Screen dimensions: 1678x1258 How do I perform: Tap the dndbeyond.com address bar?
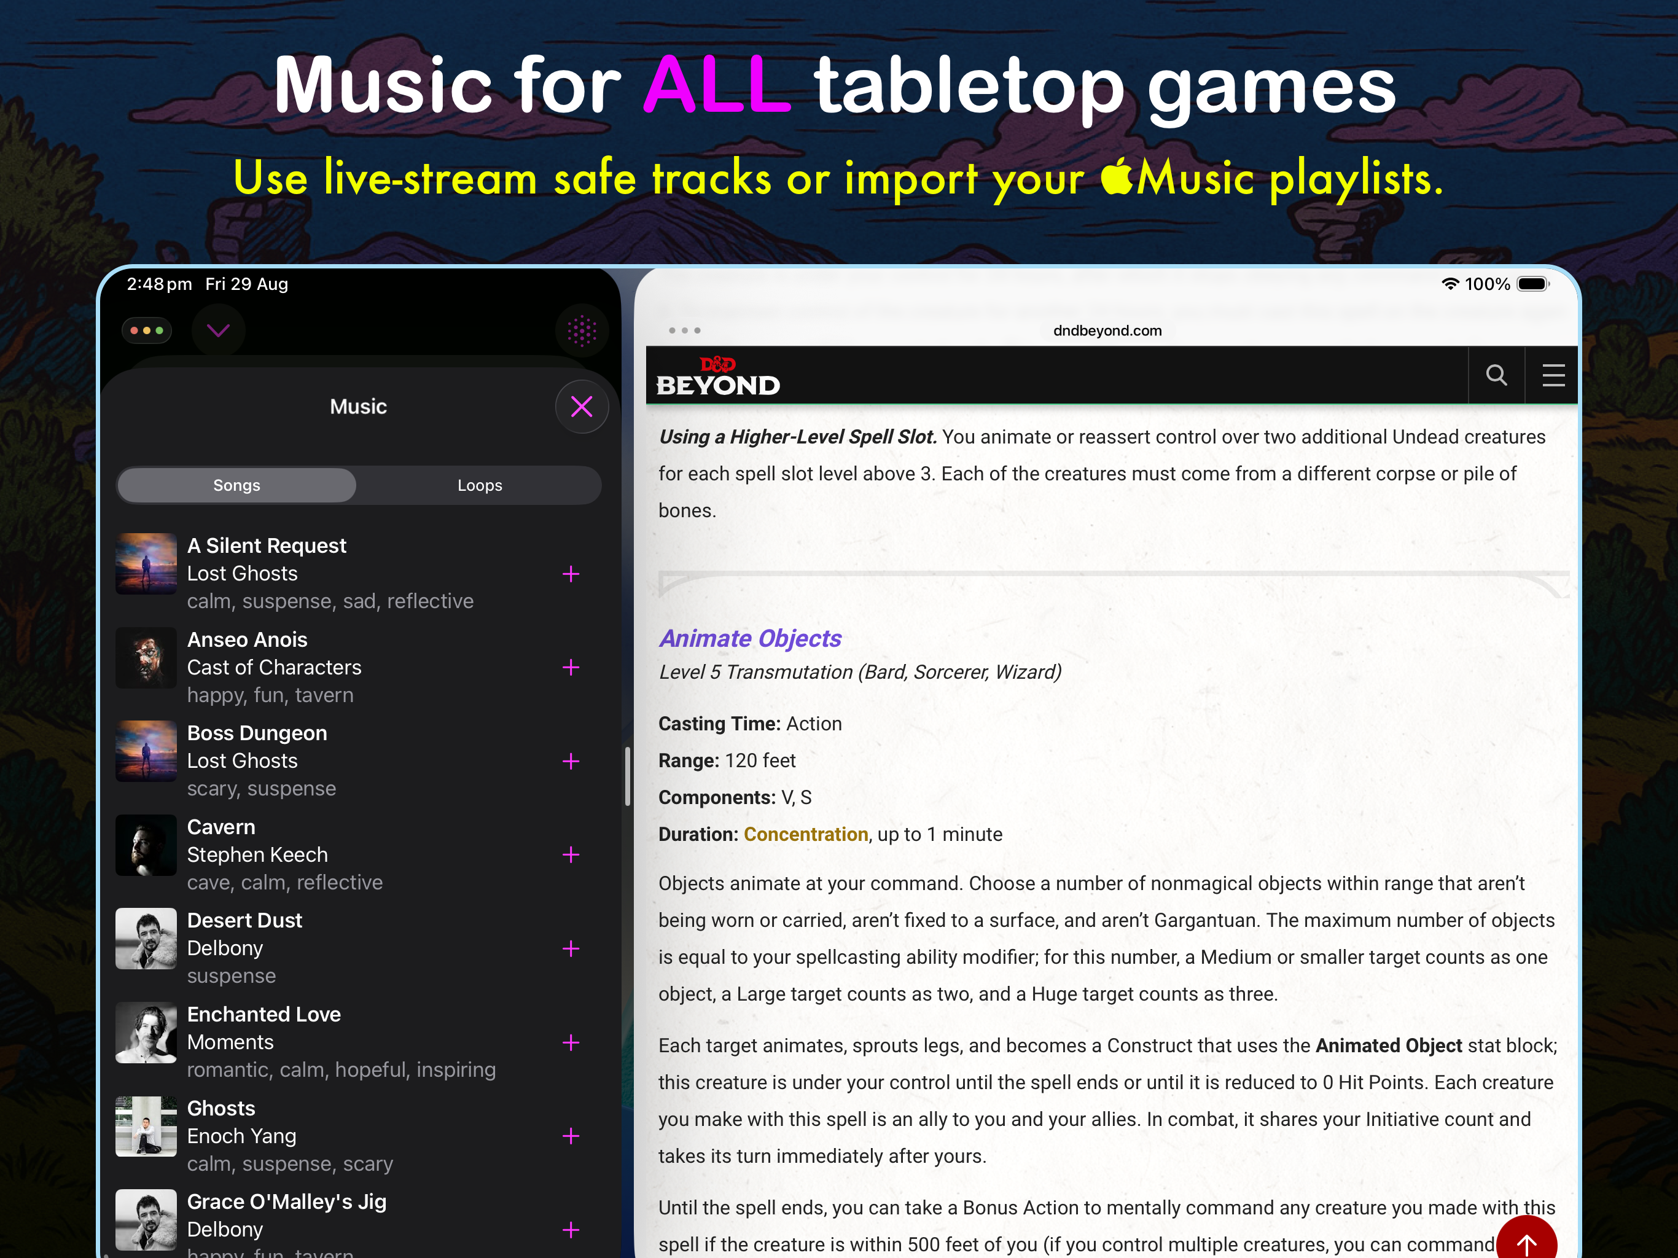(x=1107, y=331)
